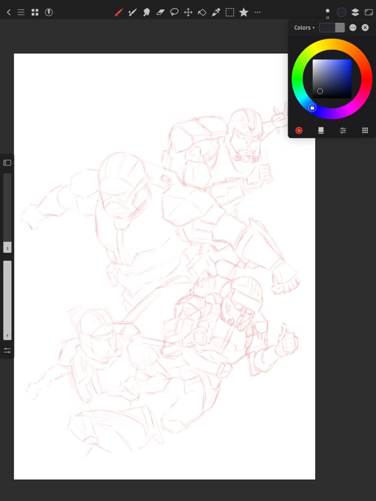Toggle the fullscreen canvas view icon

pos(369,13)
